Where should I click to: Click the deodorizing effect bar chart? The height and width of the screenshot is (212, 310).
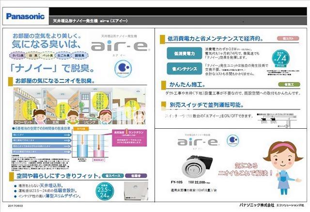(x=91, y=146)
